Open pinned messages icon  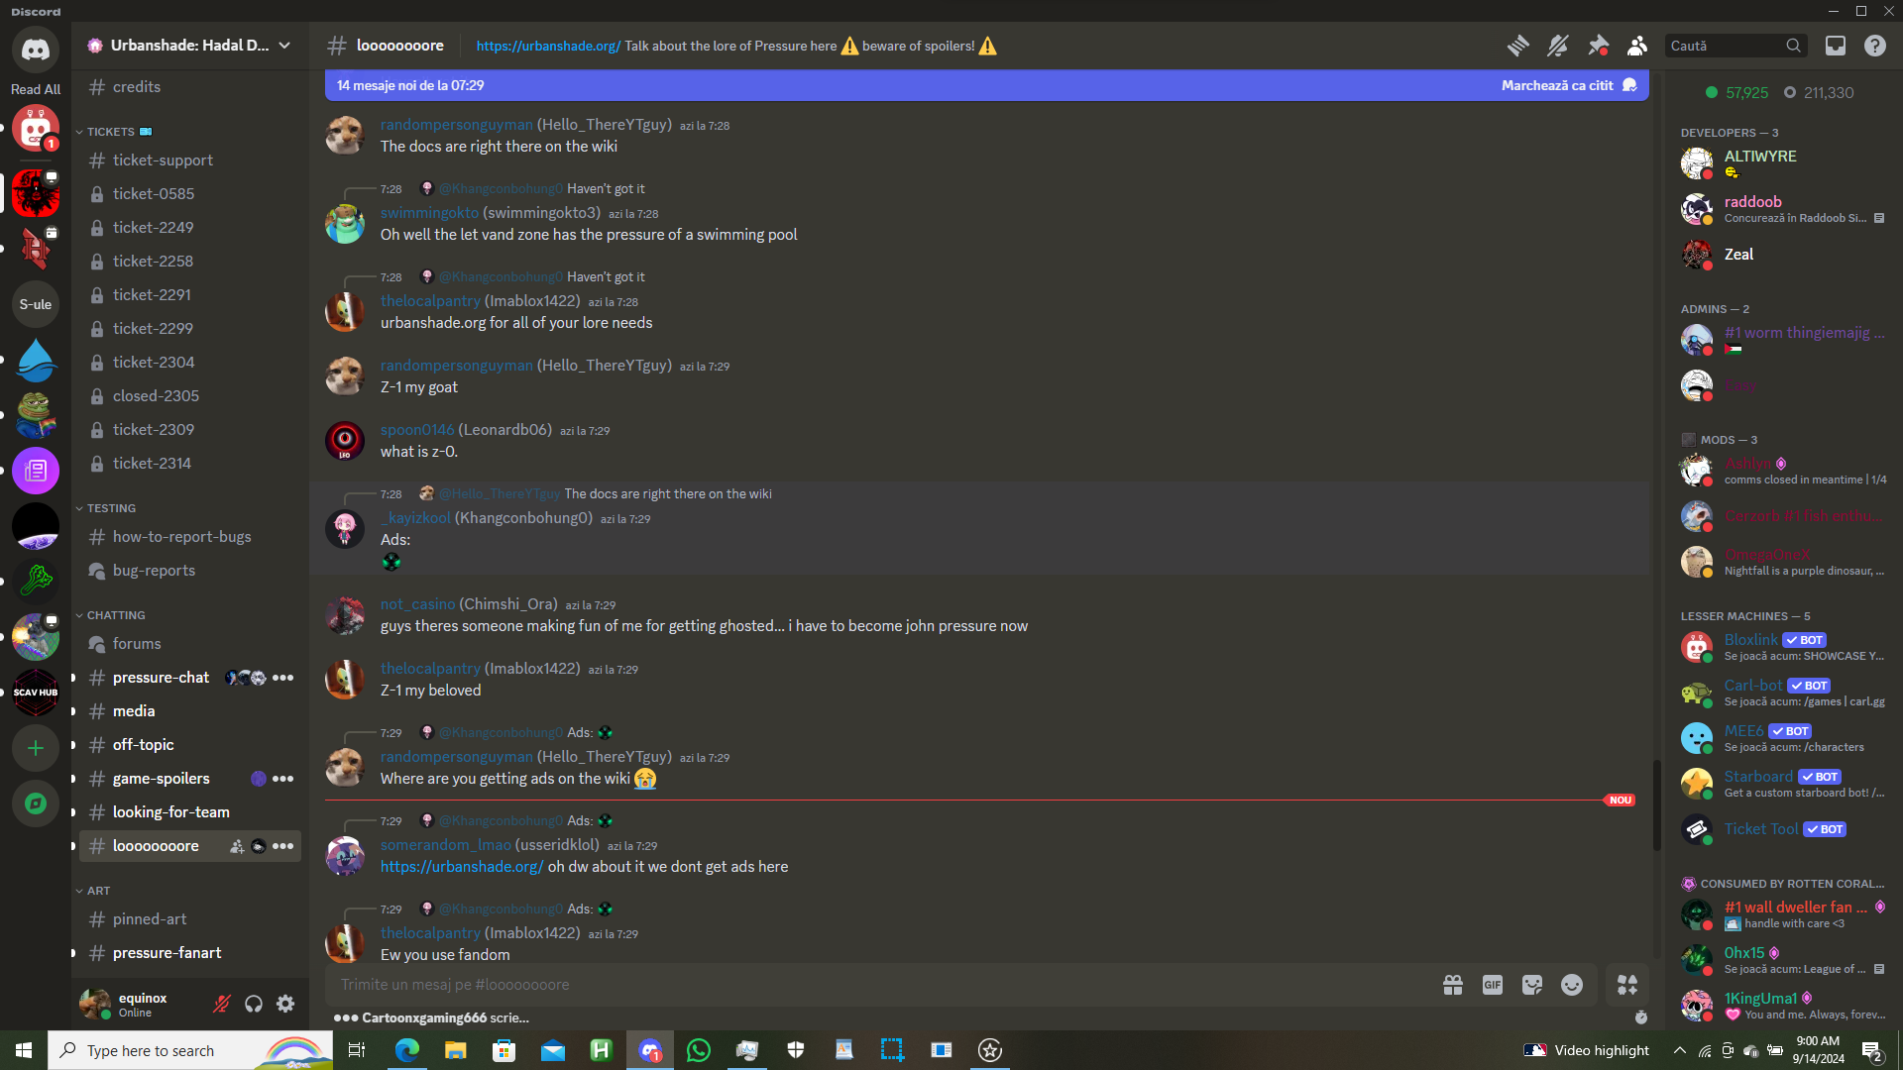point(1598,46)
